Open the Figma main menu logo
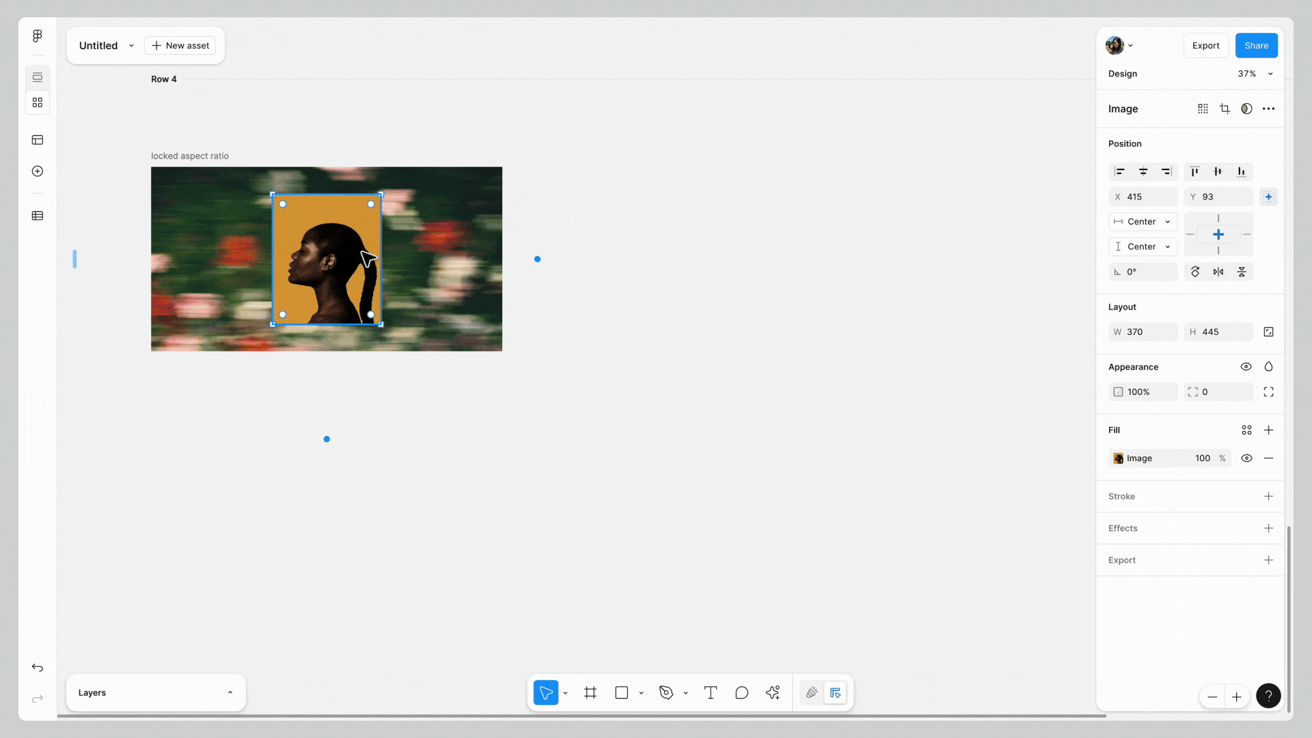This screenshot has height=738, width=1312. point(38,36)
